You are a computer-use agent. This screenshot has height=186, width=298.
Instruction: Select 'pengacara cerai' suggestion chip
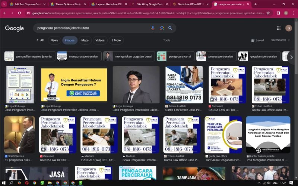(x=175, y=57)
